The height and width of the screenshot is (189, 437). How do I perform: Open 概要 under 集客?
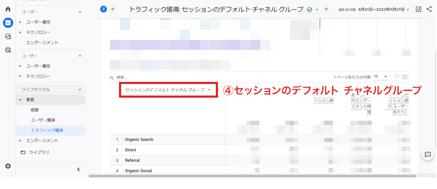(x=35, y=110)
